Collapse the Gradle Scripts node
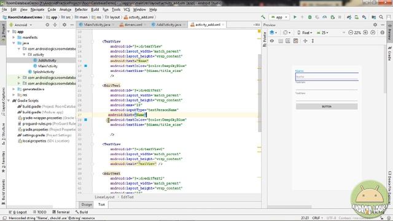 click(x=9, y=101)
